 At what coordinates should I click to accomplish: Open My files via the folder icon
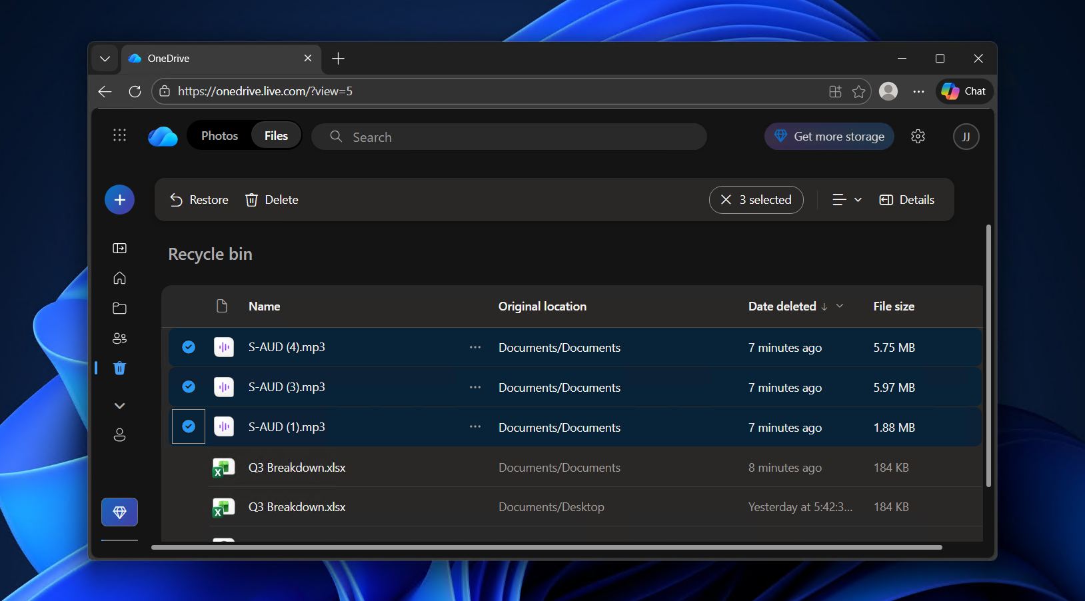pos(120,308)
